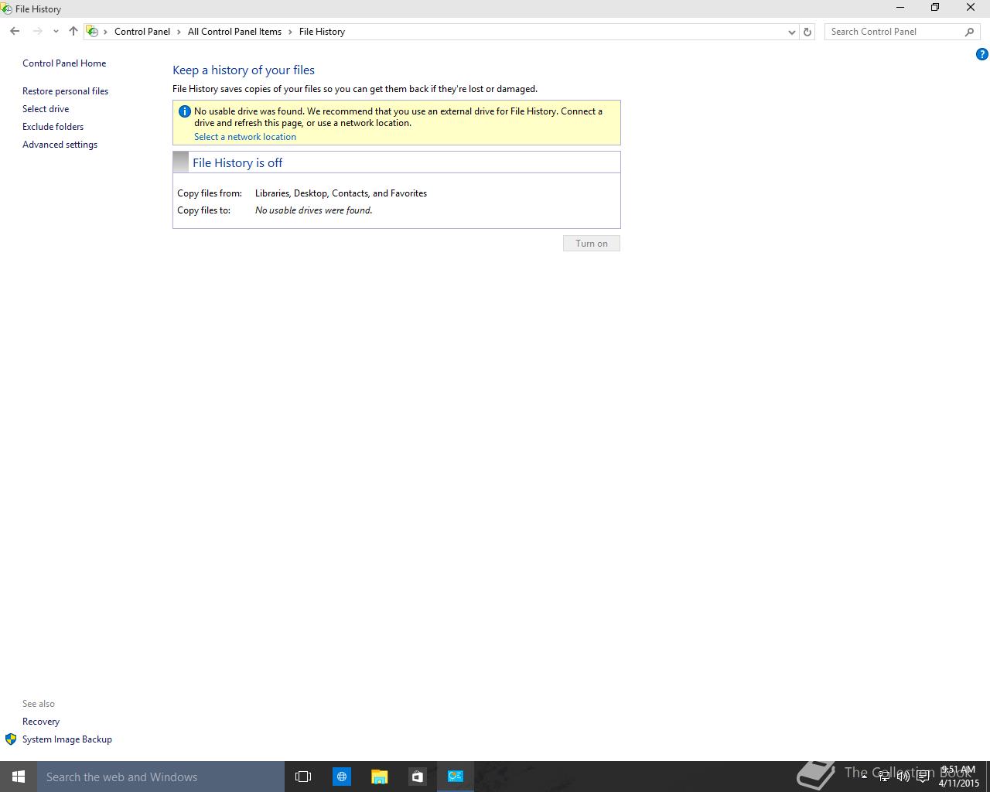990x792 pixels.
Task: Click the System Image Backup shield icon
Action: [11, 739]
